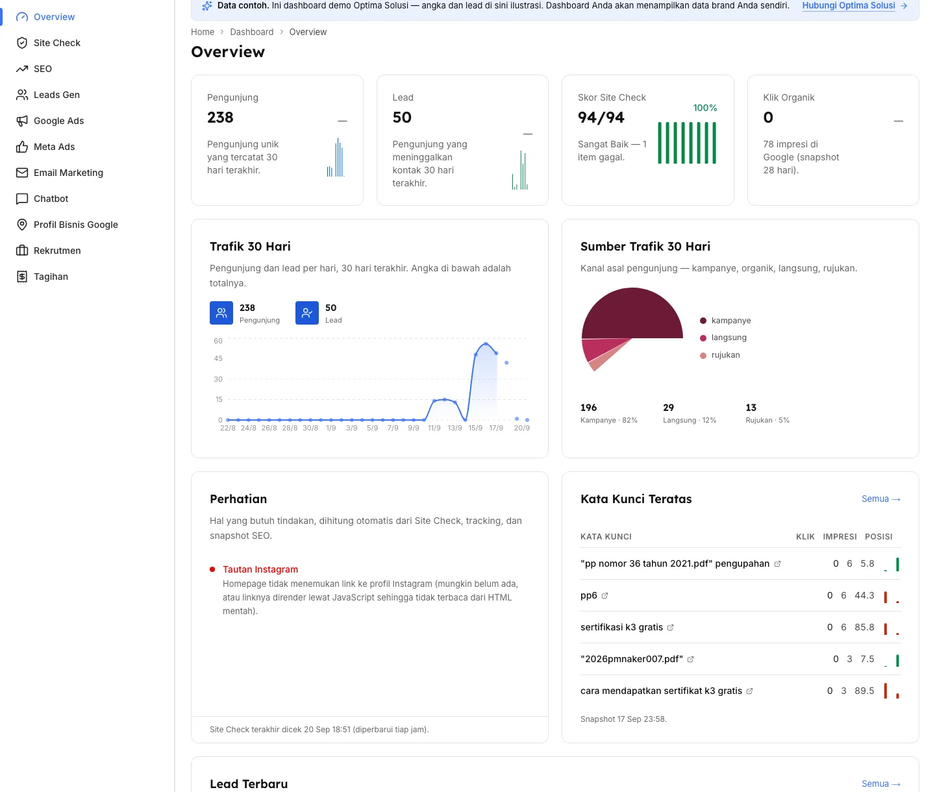Click Dashboard in the breadcrumb
The image size is (935, 792).
[252, 32]
